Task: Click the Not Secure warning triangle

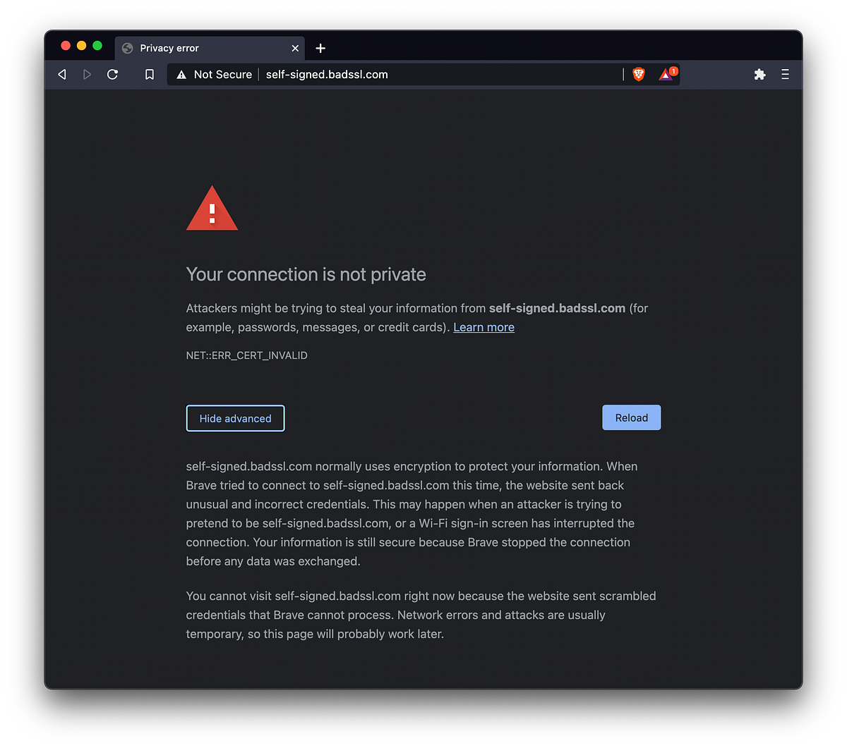Action: click(x=181, y=74)
